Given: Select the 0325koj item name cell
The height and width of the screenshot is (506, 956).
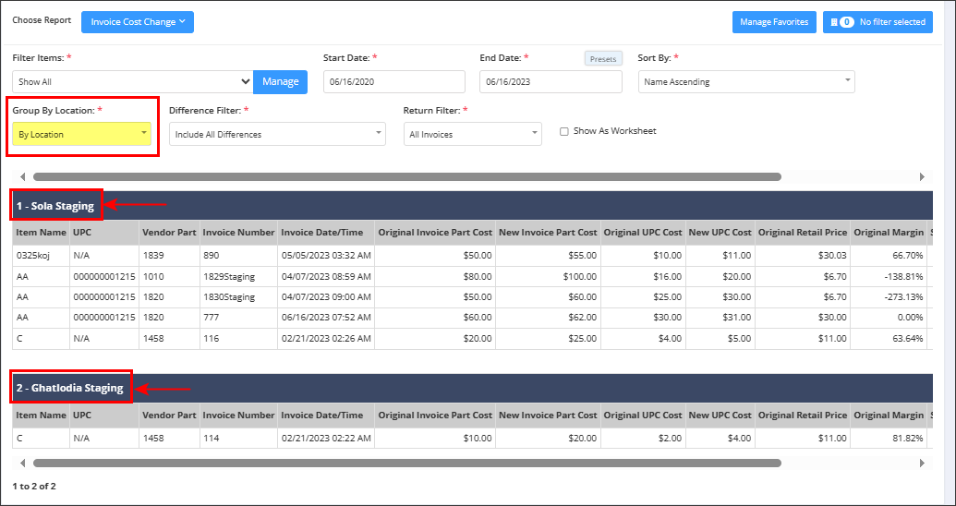Looking at the screenshot, I should pyautogui.click(x=41, y=256).
